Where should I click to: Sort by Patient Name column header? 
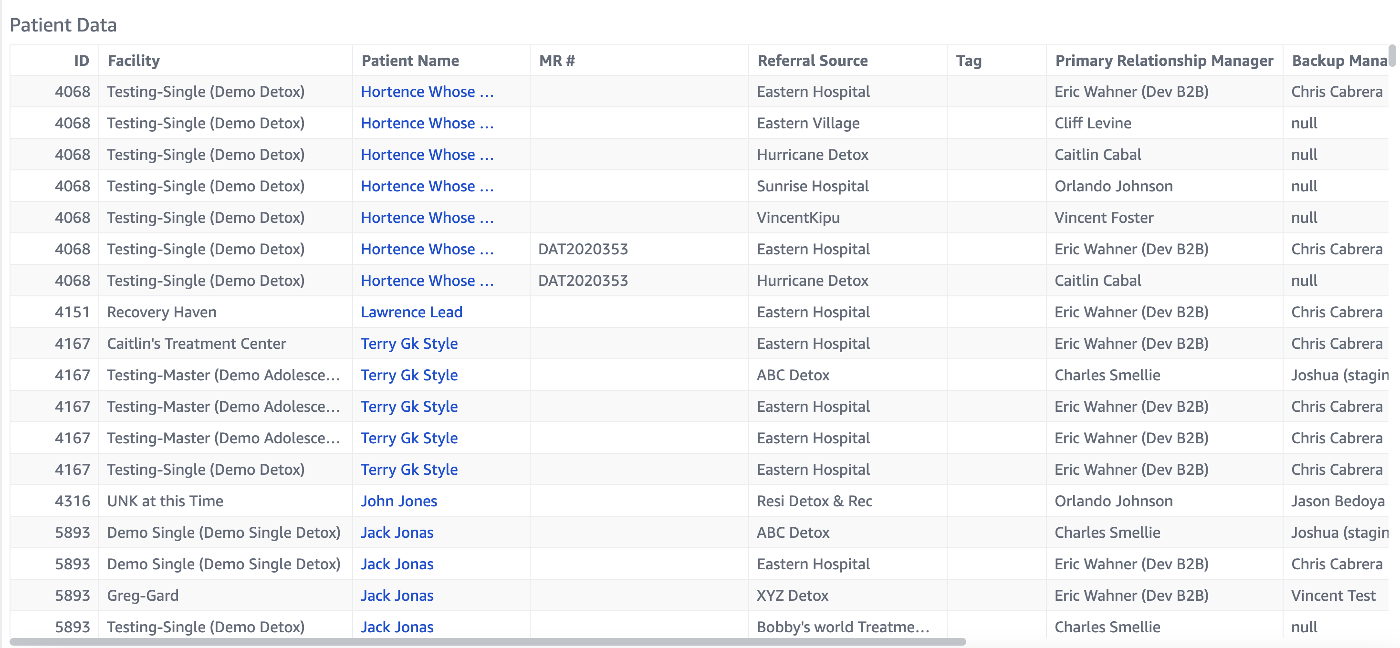click(x=410, y=60)
